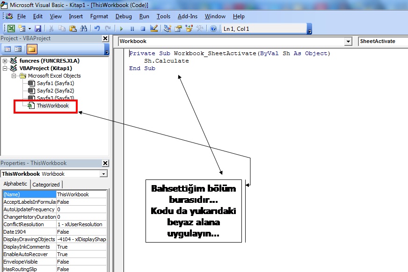
Task: Click the Copy toolbar icon
Action: [x=62, y=29]
